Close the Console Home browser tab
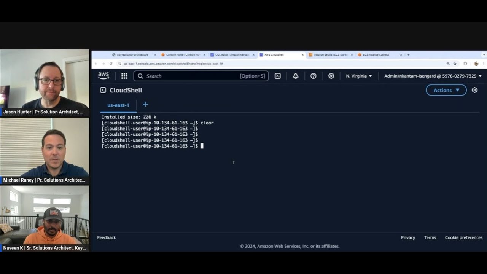487x274 pixels. (204, 55)
